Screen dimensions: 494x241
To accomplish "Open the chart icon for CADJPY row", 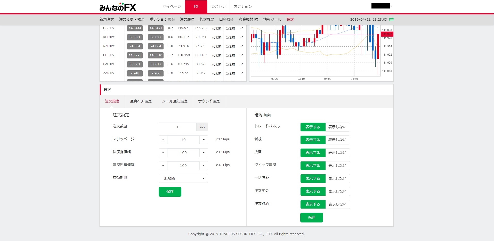I will click(241, 64).
